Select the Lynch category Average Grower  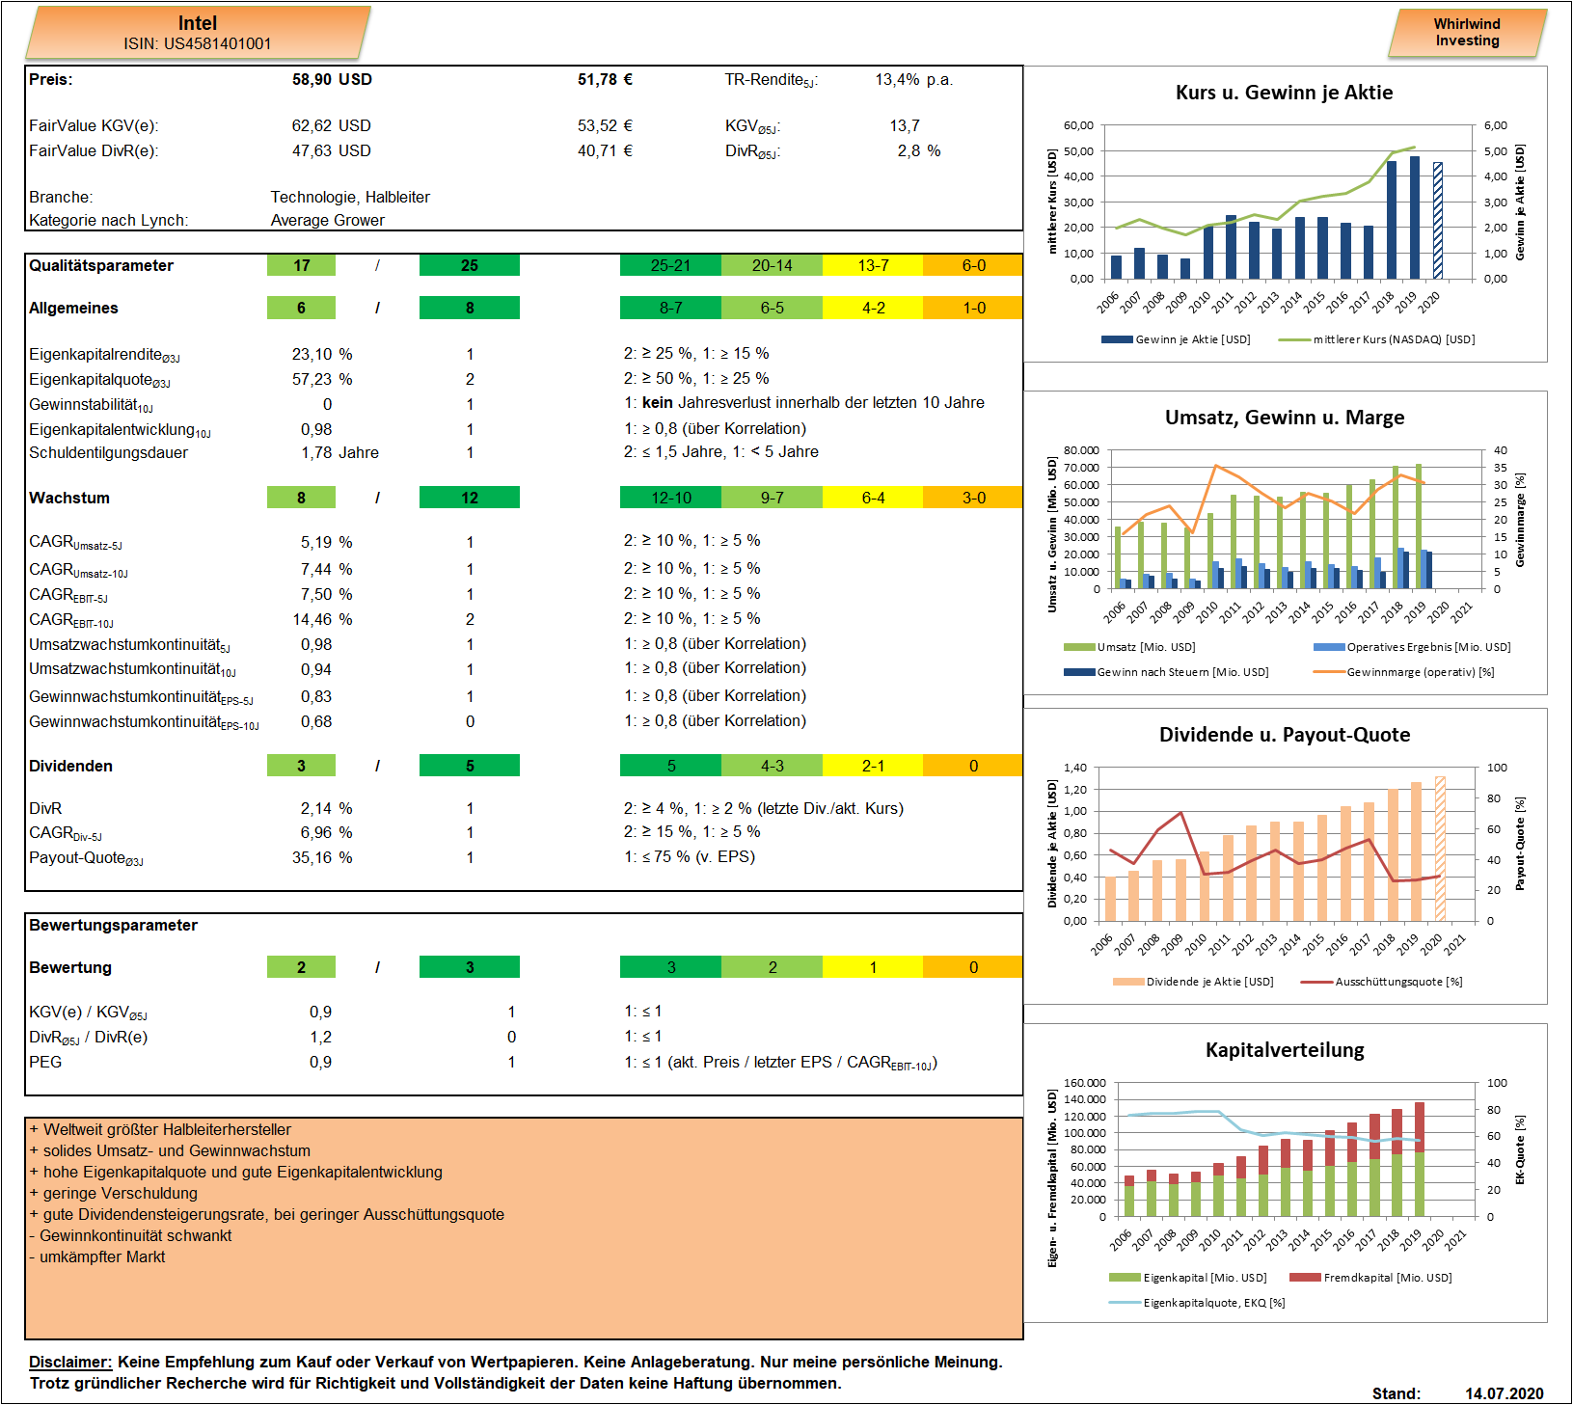(x=327, y=220)
